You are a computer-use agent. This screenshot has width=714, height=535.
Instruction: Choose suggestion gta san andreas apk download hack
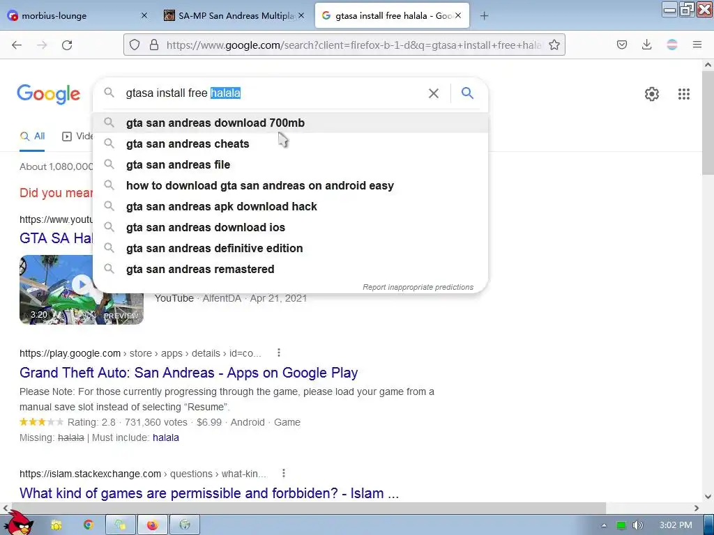point(291,206)
